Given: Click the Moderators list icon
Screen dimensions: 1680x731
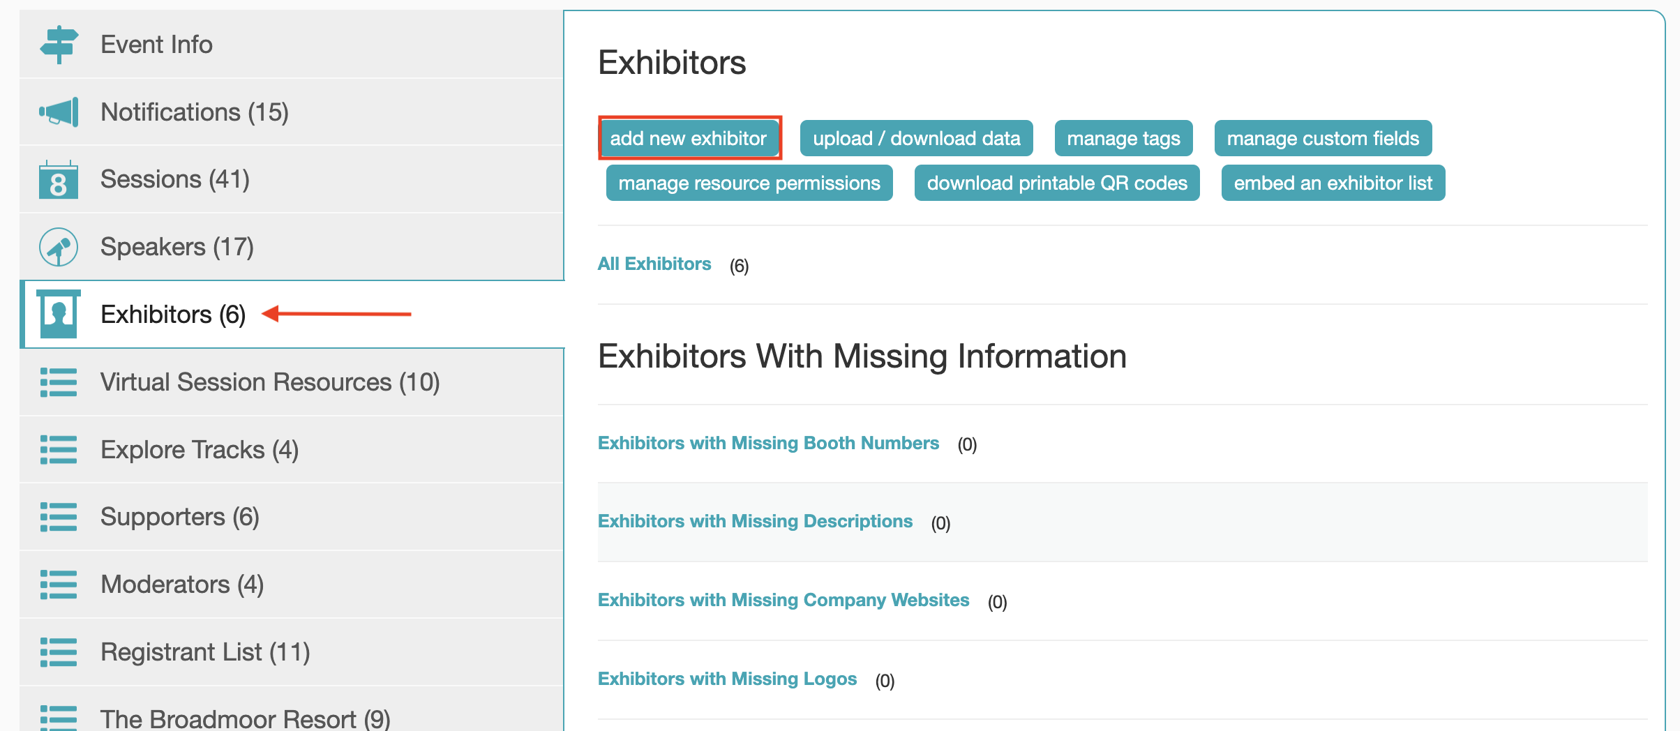Looking at the screenshot, I should pos(59,585).
